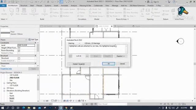Click OK in the warning dialog
Viewport: 196px width, 110px height.
point(108,64)
